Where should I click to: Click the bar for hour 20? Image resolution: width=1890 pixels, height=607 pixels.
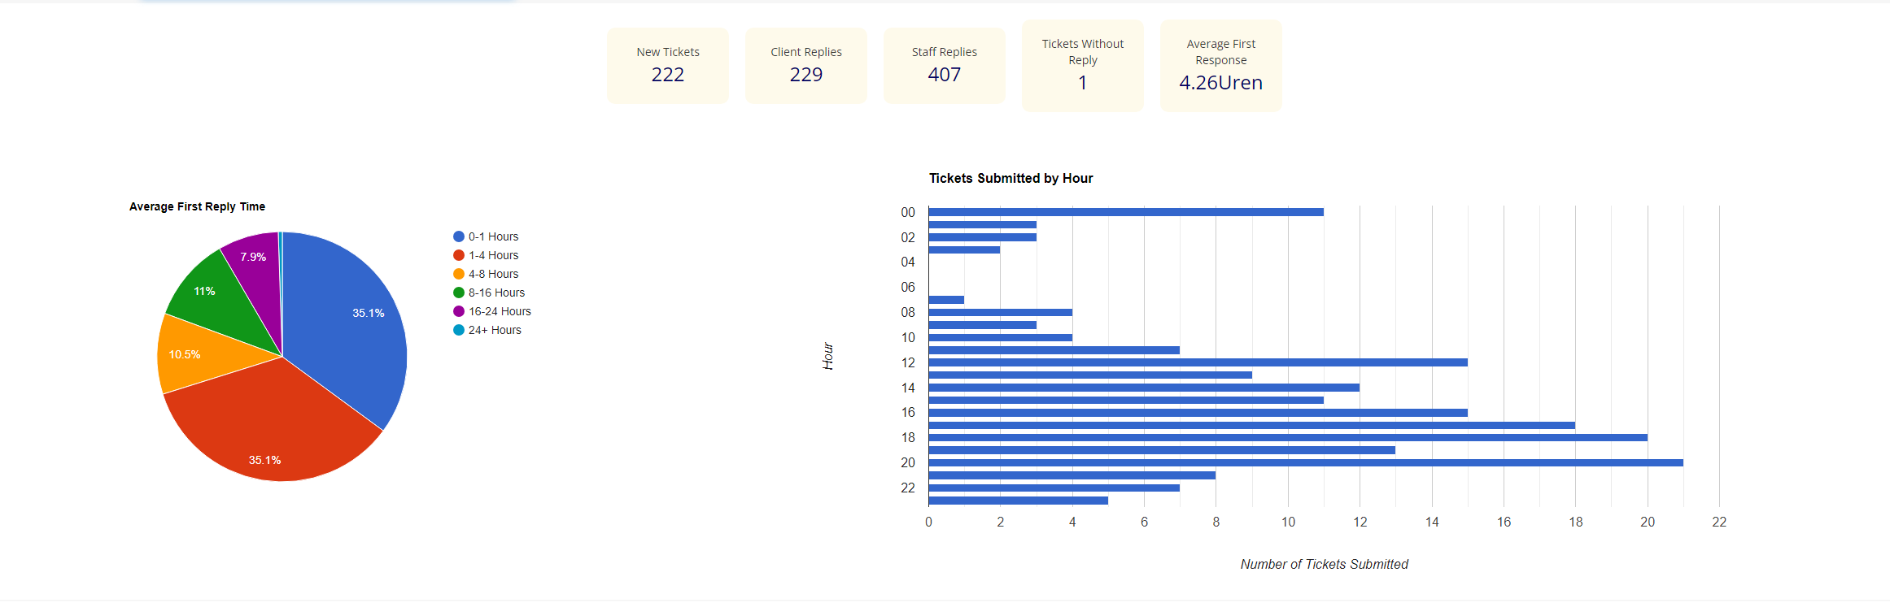point(1305,462)
